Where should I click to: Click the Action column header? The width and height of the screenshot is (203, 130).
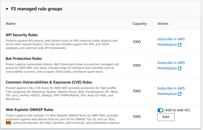(163, 24)
